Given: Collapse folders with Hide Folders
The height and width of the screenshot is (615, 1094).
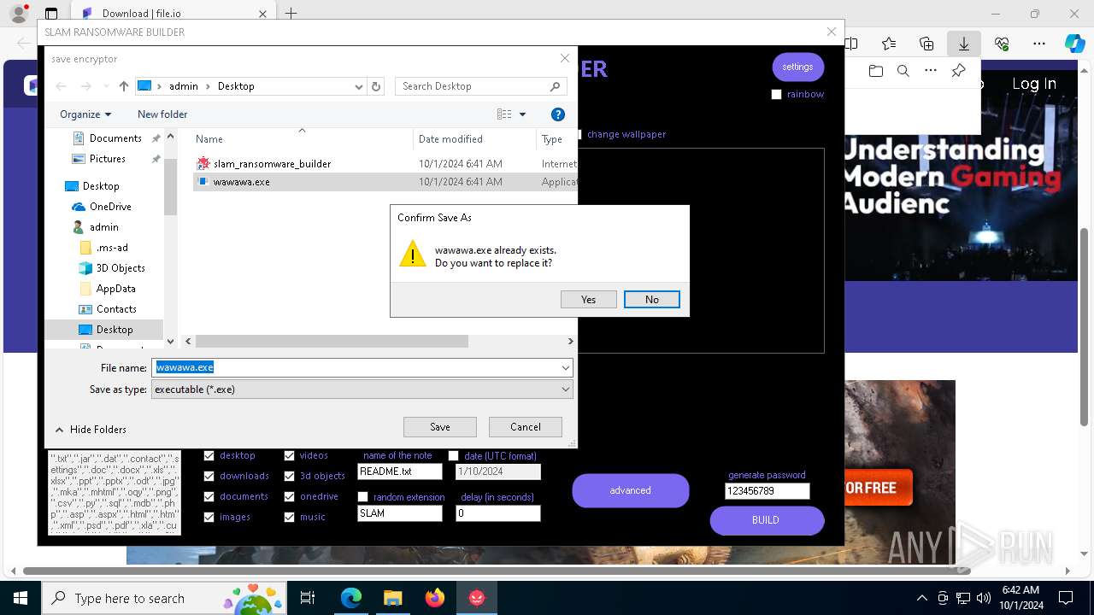Looking at the screenshot, I should (91, 430).
